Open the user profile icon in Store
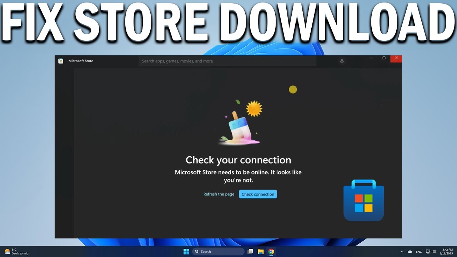 pyautogui.click(x=342, y=61)
